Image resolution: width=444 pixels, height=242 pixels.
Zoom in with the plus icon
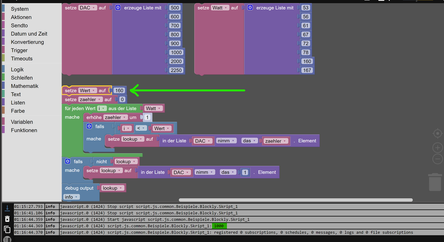[x=437, y=148]
